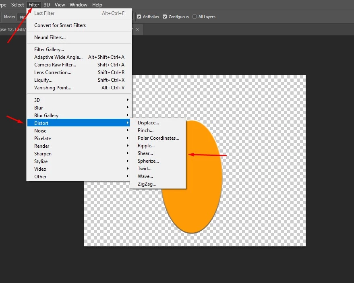Open the Help menu
Viewport: 354px width, 283px height.
tap(97, 5)
